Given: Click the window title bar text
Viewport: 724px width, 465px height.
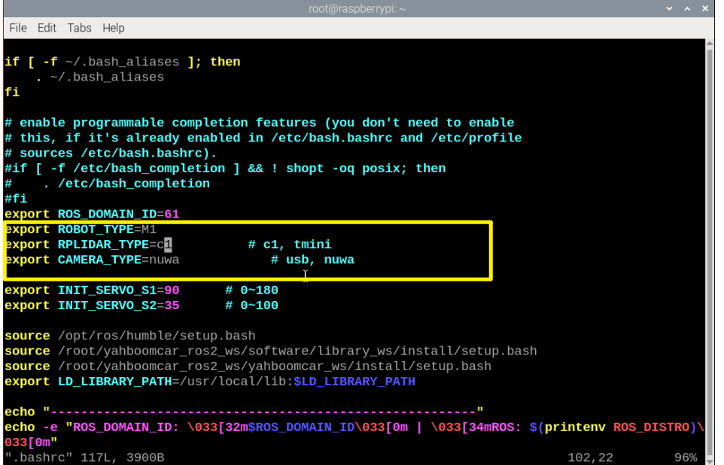Looking at the screenshot, I should tap(357, 8).
